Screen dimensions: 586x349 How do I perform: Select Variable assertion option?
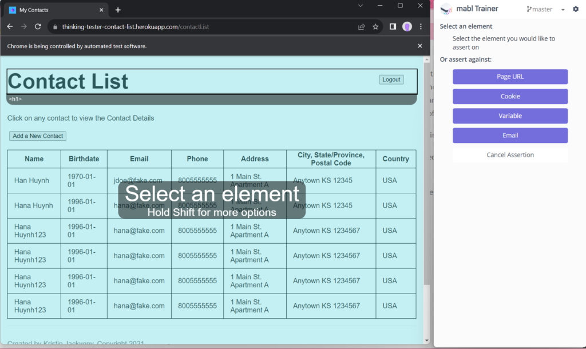tap(510, 116)
